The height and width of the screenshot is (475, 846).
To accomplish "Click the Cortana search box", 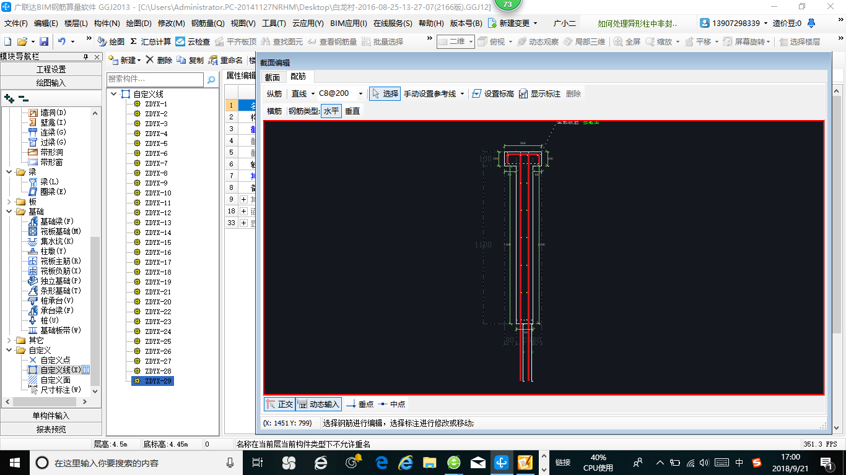I will pos(136,462).
